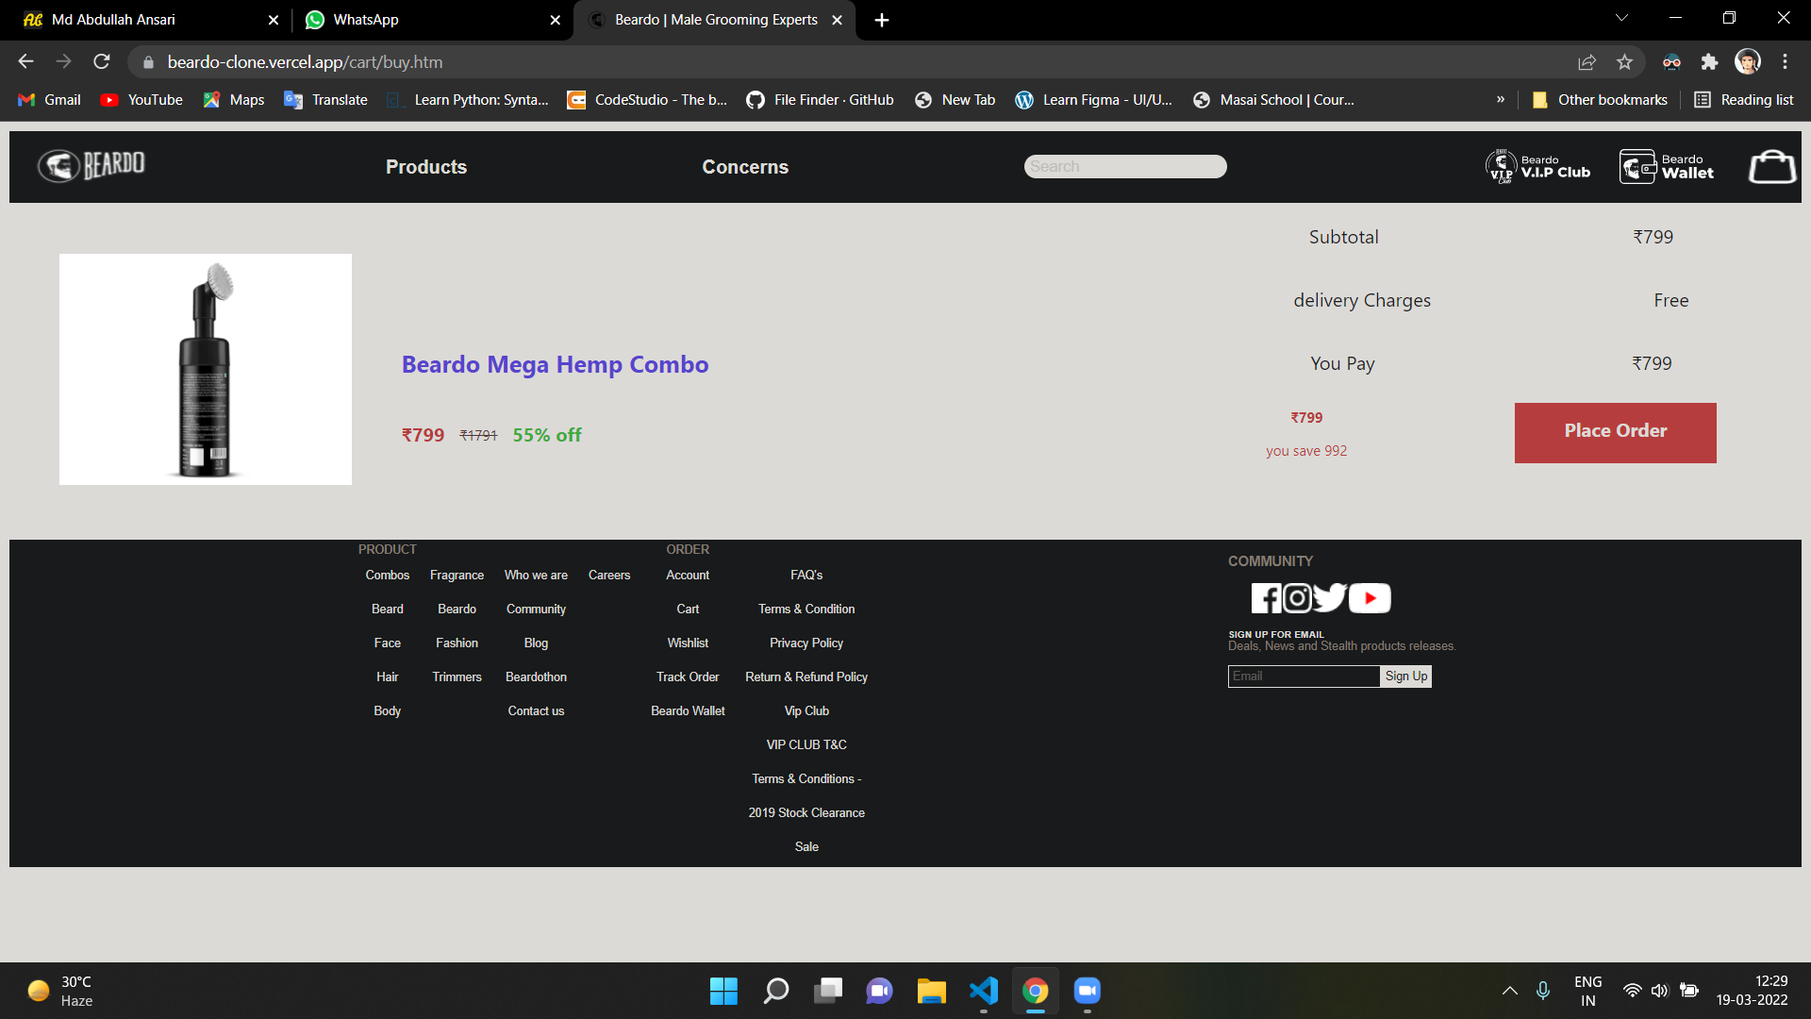Open a new browser tab
The image size is (1811, 1019).
coord(882,20)
